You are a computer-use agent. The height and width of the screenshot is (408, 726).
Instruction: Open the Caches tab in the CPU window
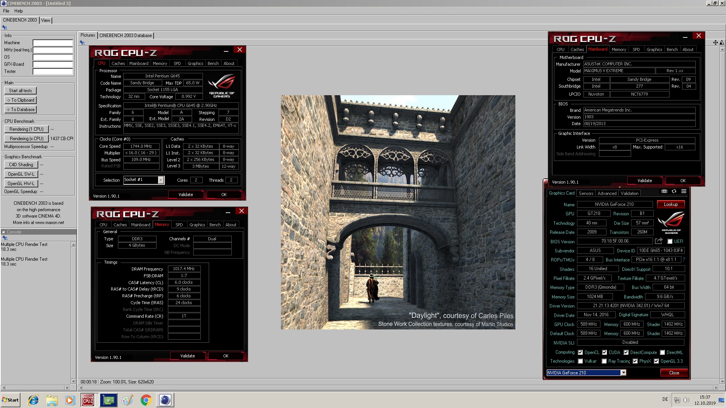(x=118, y=63)
